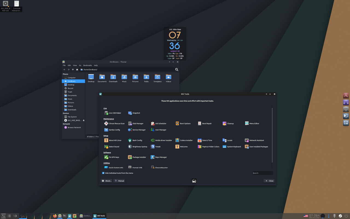
Task: Select Recent in Thunar sidebar
Action: point(73,88)
